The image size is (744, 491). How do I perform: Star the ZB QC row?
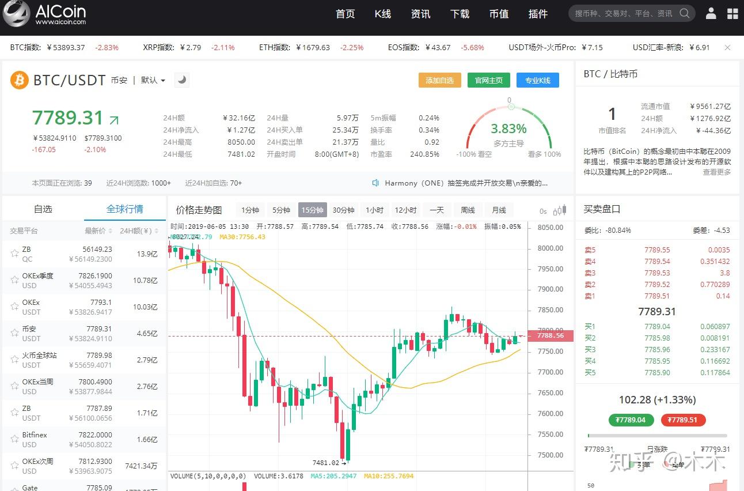click(x=15, y=254)
